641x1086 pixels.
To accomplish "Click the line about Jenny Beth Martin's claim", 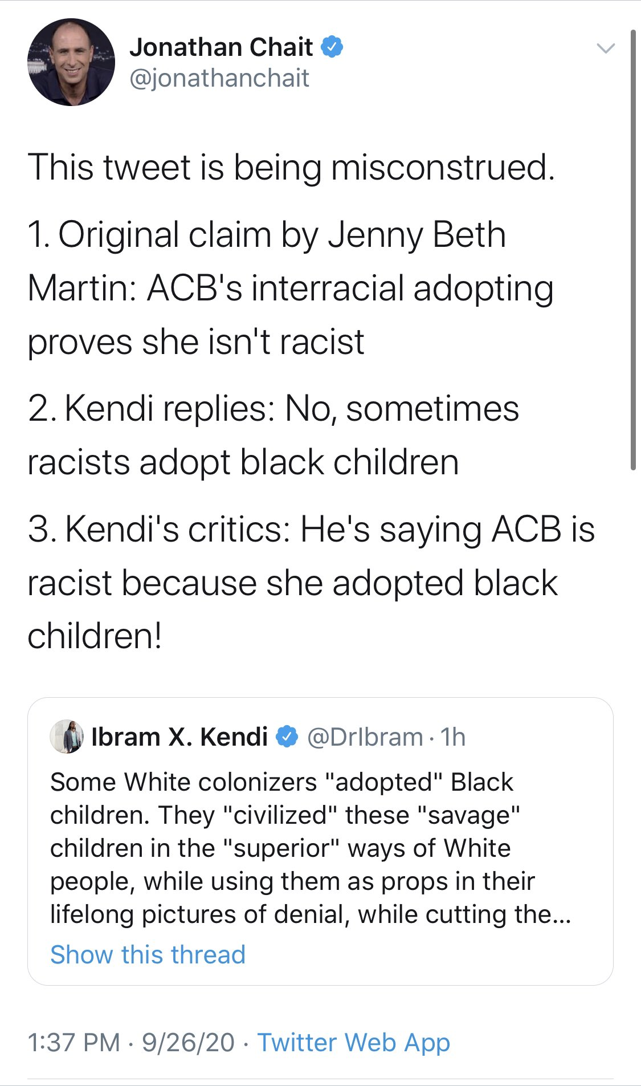I will (x=291, y=288).
